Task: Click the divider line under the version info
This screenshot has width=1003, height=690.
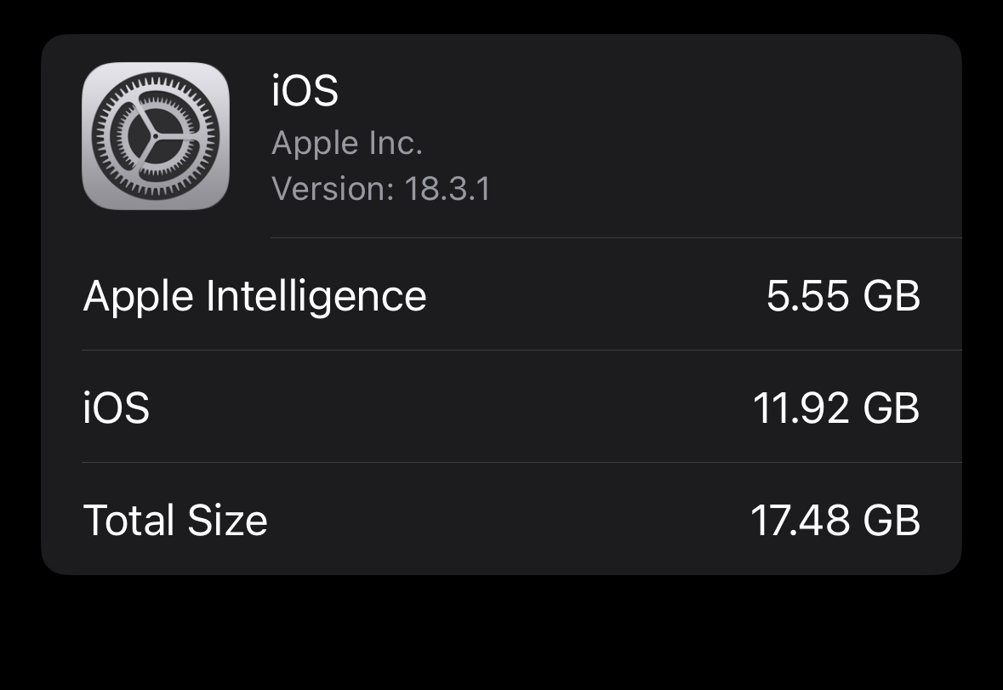Action: tap(615, 237)
